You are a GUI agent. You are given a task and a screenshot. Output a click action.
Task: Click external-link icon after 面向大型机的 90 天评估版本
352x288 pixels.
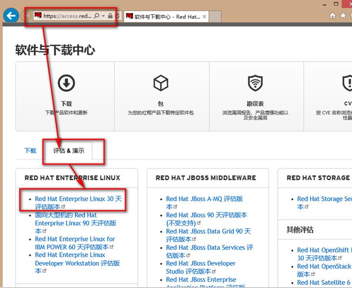coord(44,231)
